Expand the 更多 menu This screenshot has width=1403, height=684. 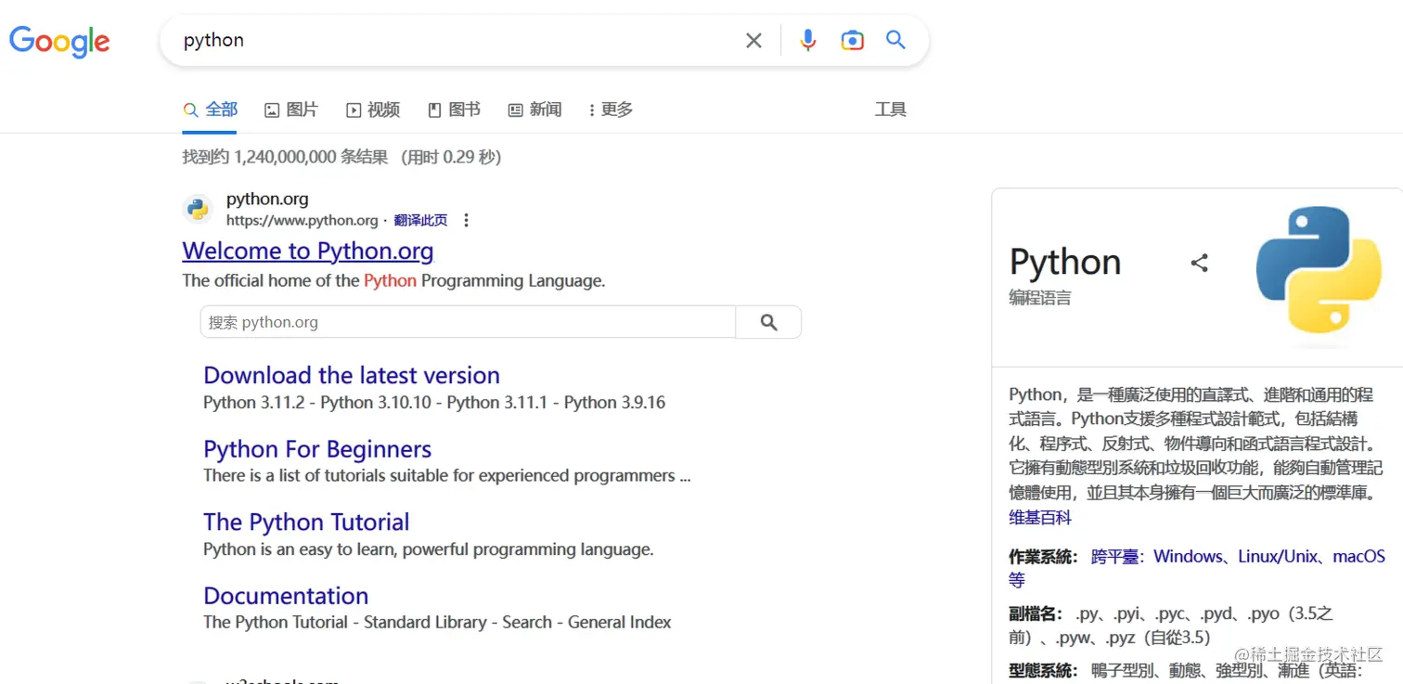coord(611,110)
